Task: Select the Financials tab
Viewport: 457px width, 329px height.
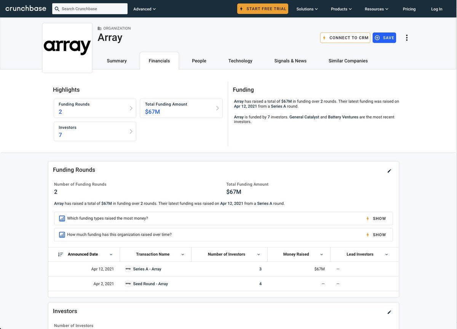Action: (159, 61)
